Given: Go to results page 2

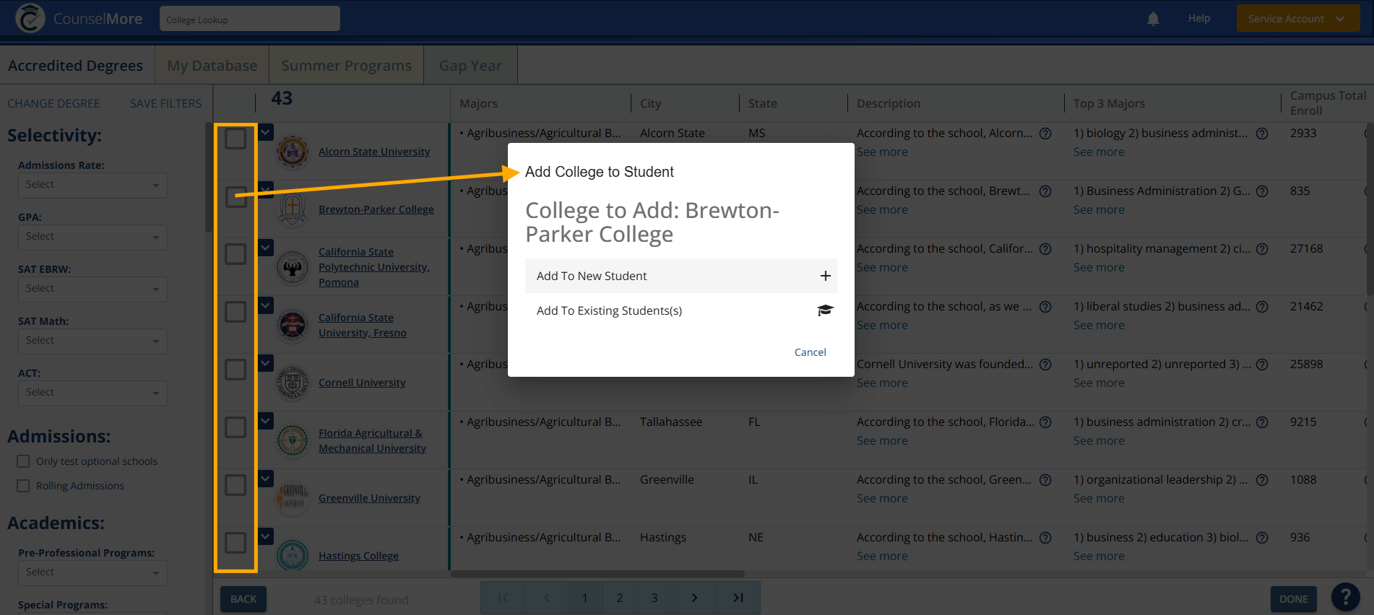Looking at the screenshot, I should (619, 598).
